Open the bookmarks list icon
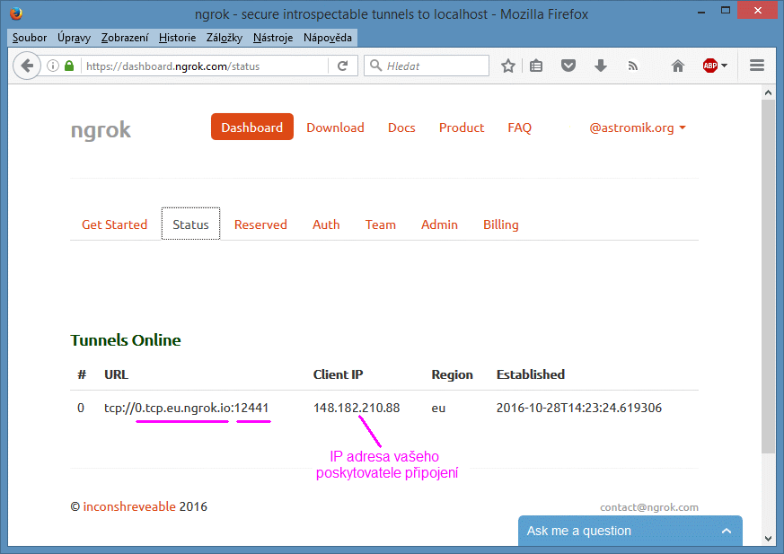784x554 pixels. (x=536, y=66)
